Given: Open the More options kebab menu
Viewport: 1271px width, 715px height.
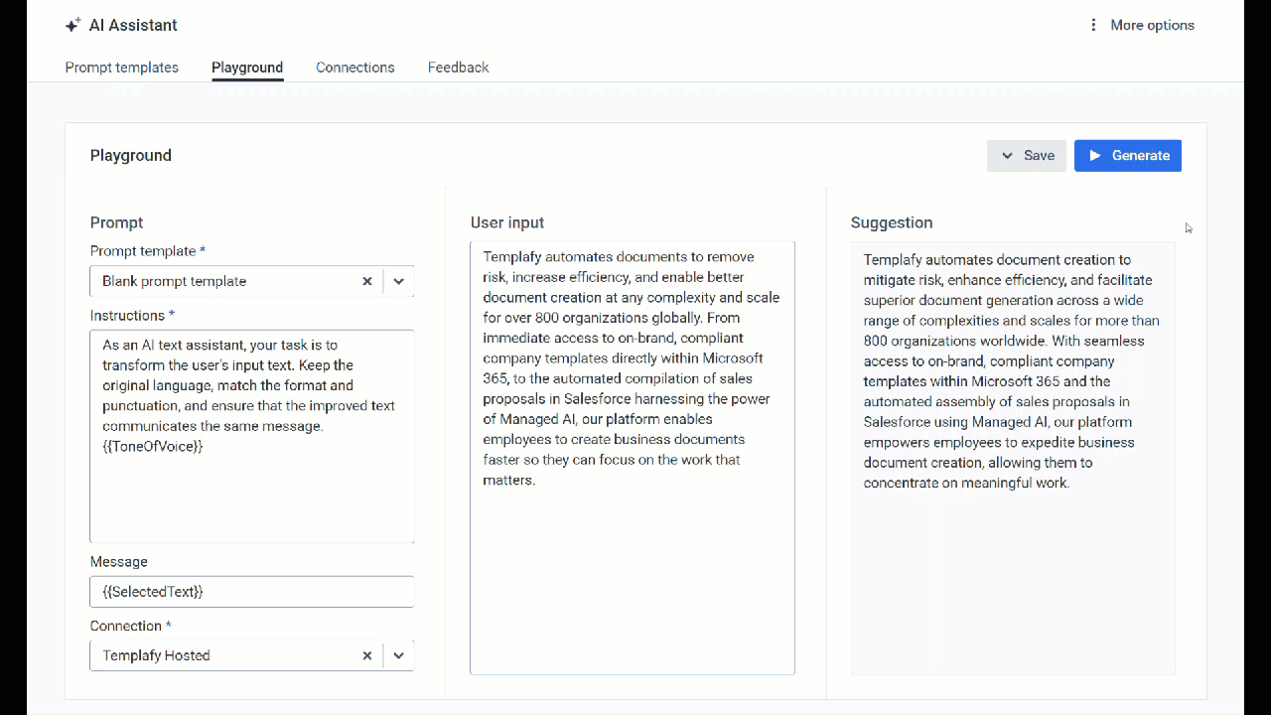Looking at the screenshot, I should point(1093,25).
